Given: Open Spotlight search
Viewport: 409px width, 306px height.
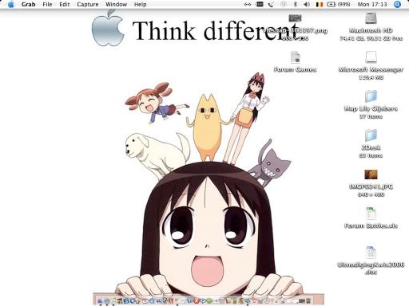Looking at the screenshot, I should [x=397, y=4].
